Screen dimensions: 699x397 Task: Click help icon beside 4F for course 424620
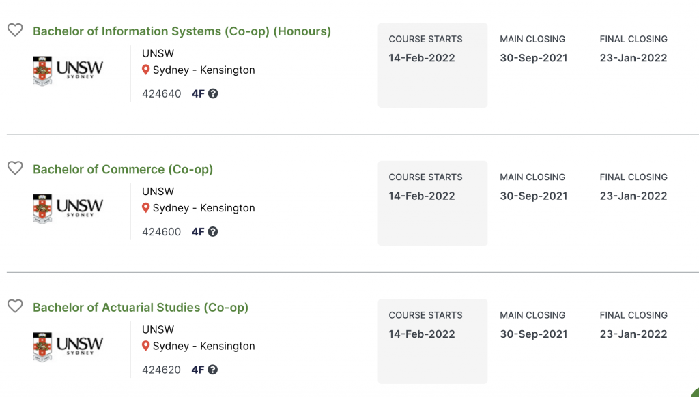pos(213,370)
